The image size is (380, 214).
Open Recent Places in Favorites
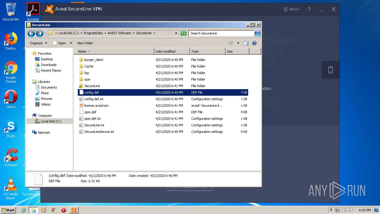[x=51, y=70]
